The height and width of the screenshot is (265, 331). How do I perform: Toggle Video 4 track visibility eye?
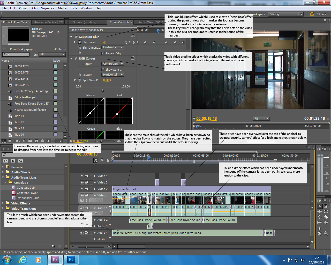82,176
